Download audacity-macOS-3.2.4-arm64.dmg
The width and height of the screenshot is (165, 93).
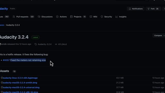(20, 83)
